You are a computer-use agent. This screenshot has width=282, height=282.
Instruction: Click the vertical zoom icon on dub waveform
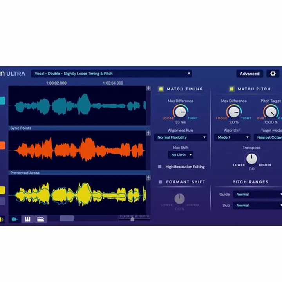(x=148, y=133)
